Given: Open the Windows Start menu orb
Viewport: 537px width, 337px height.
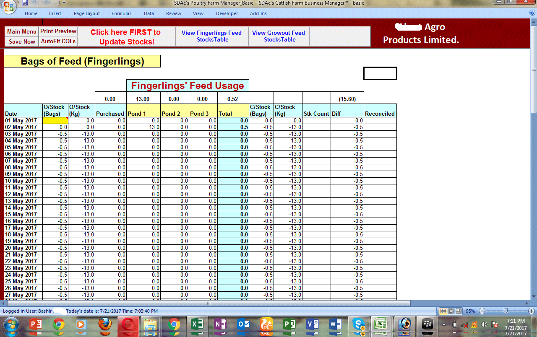Looking at the screenshot, I should [11, 325].
